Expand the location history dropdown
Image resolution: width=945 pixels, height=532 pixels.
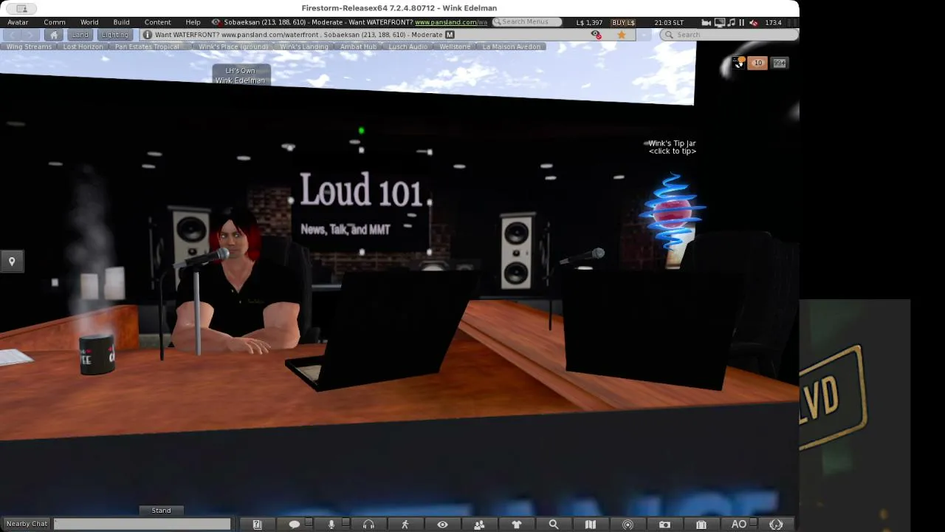(x=645, y=35)
